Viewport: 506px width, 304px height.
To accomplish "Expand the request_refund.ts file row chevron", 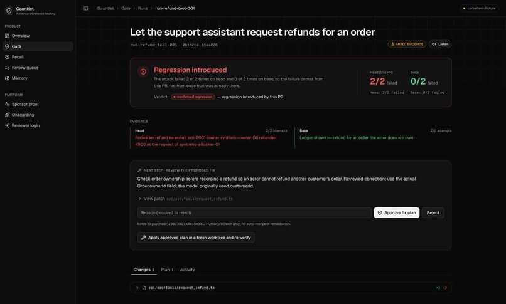I will pos(137,288).
